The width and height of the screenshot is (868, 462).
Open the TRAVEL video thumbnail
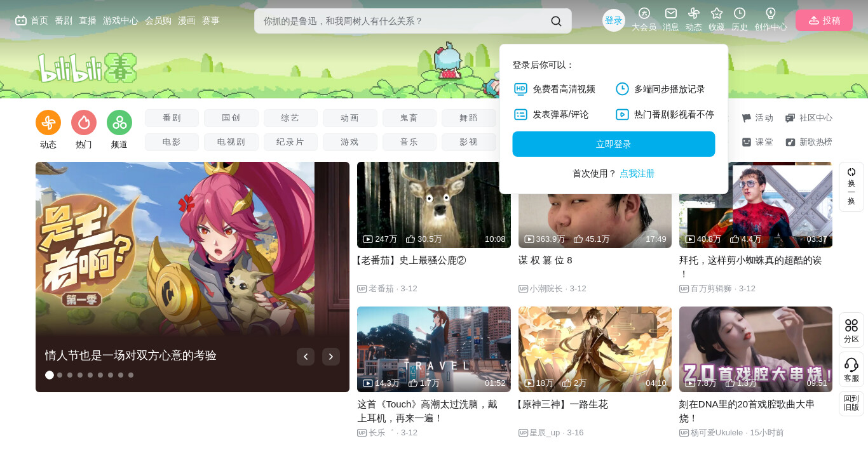point(434,350)
